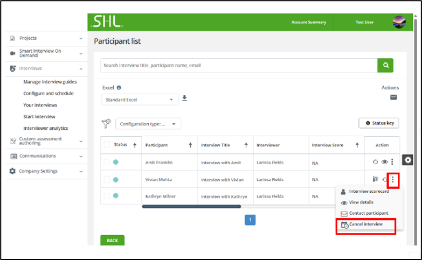The image size is (422, 260).
Task: Tick the checkbox for Amit Franklin
Action: 107,162
